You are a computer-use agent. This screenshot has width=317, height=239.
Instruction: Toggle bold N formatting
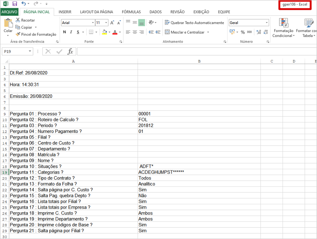coord(65,32)
